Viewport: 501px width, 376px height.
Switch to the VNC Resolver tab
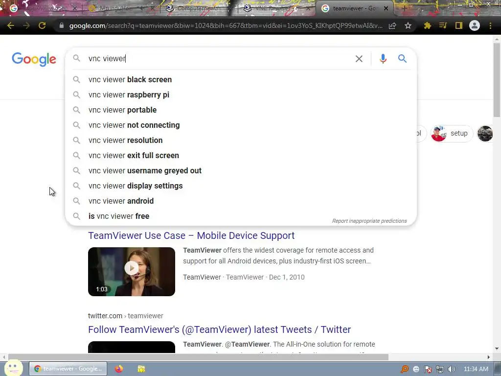[x=277, y=8]
